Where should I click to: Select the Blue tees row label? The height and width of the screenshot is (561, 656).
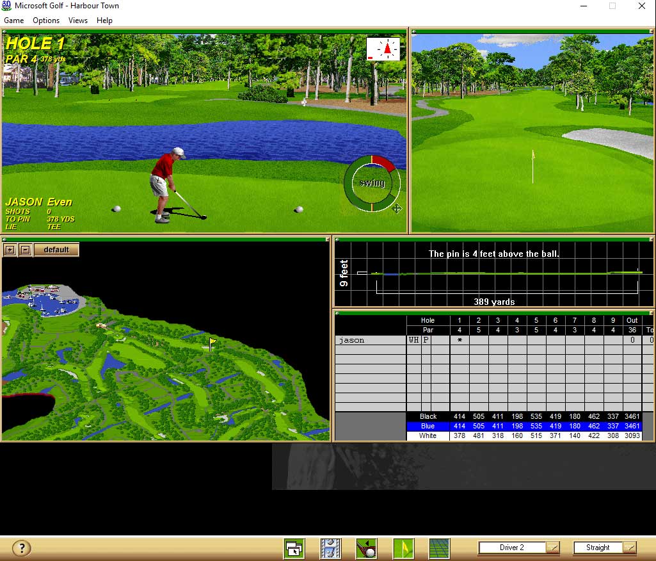coord(428,426)
